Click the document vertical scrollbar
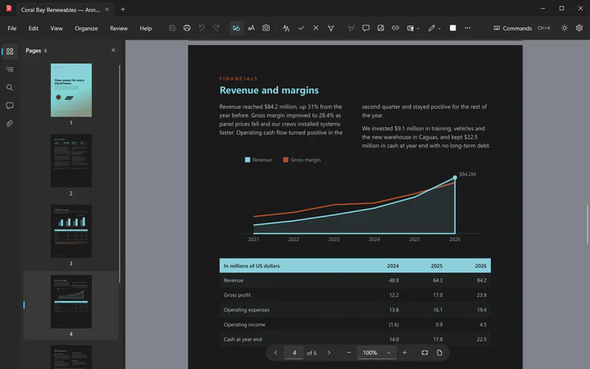590x369 pixels. pos(587,225)
